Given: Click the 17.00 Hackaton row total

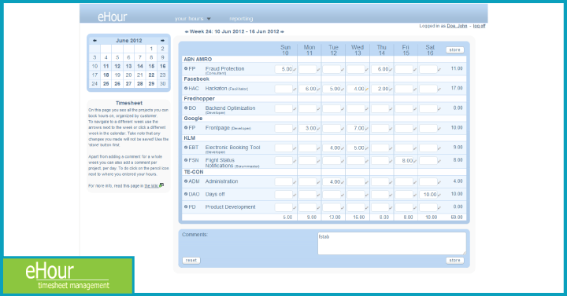Looking at the screenshot, I should tap(457, 89).
